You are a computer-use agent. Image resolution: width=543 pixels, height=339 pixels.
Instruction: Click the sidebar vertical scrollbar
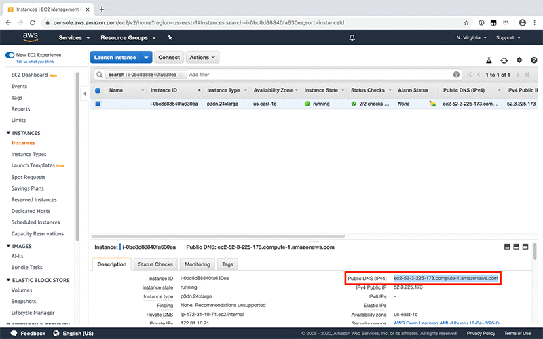[77, 156]
